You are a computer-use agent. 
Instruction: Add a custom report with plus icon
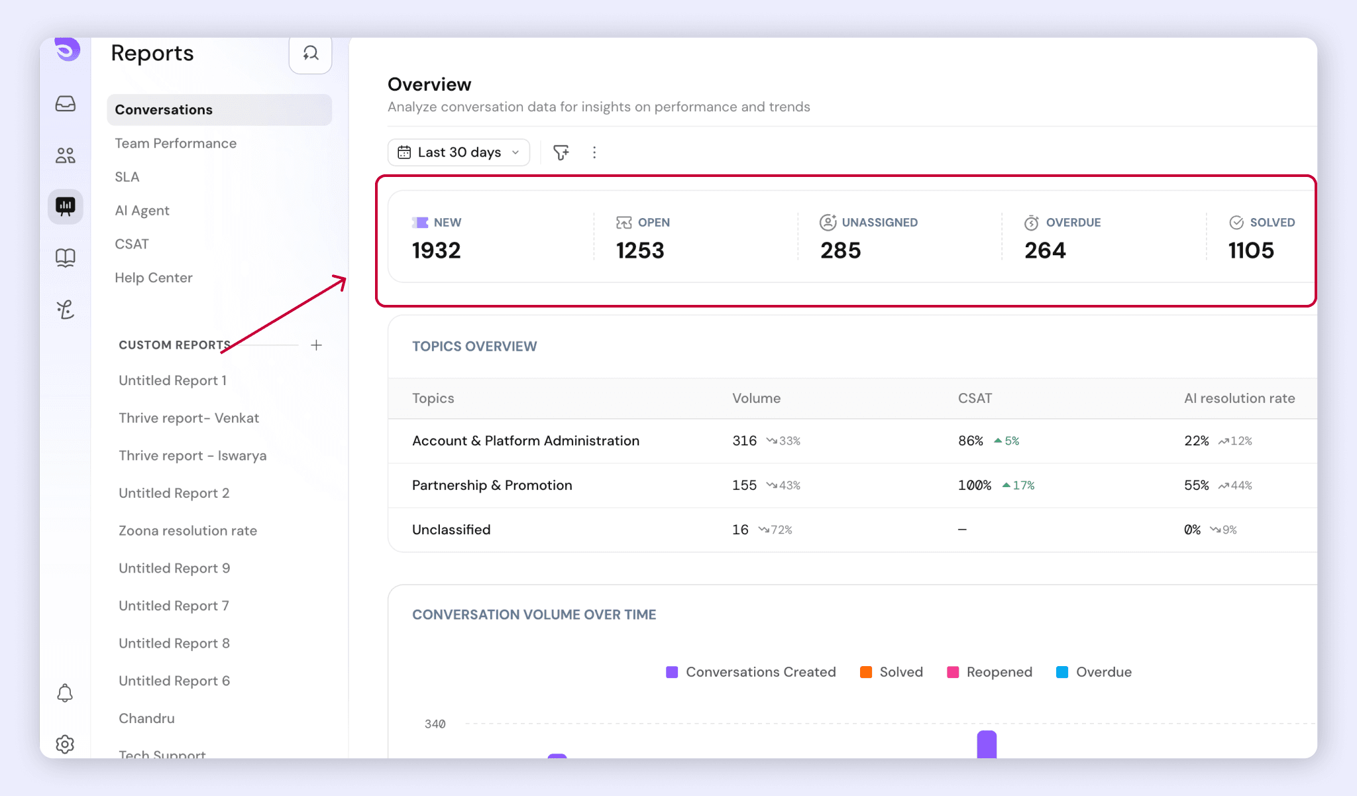coord(317,345)
